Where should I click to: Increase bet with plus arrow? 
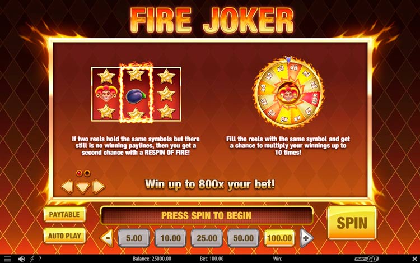click(x=306, y=238)
